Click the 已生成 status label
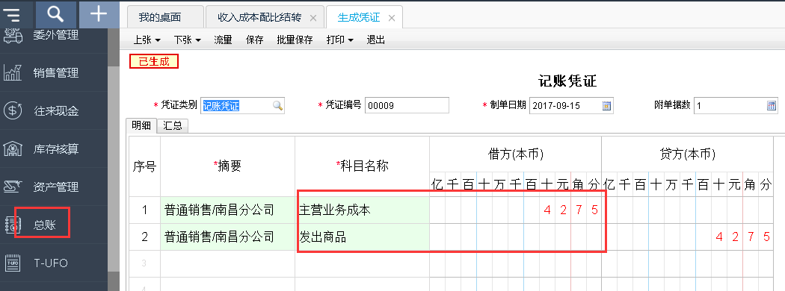This screenshot has width=785, height=291. [154, 62]
